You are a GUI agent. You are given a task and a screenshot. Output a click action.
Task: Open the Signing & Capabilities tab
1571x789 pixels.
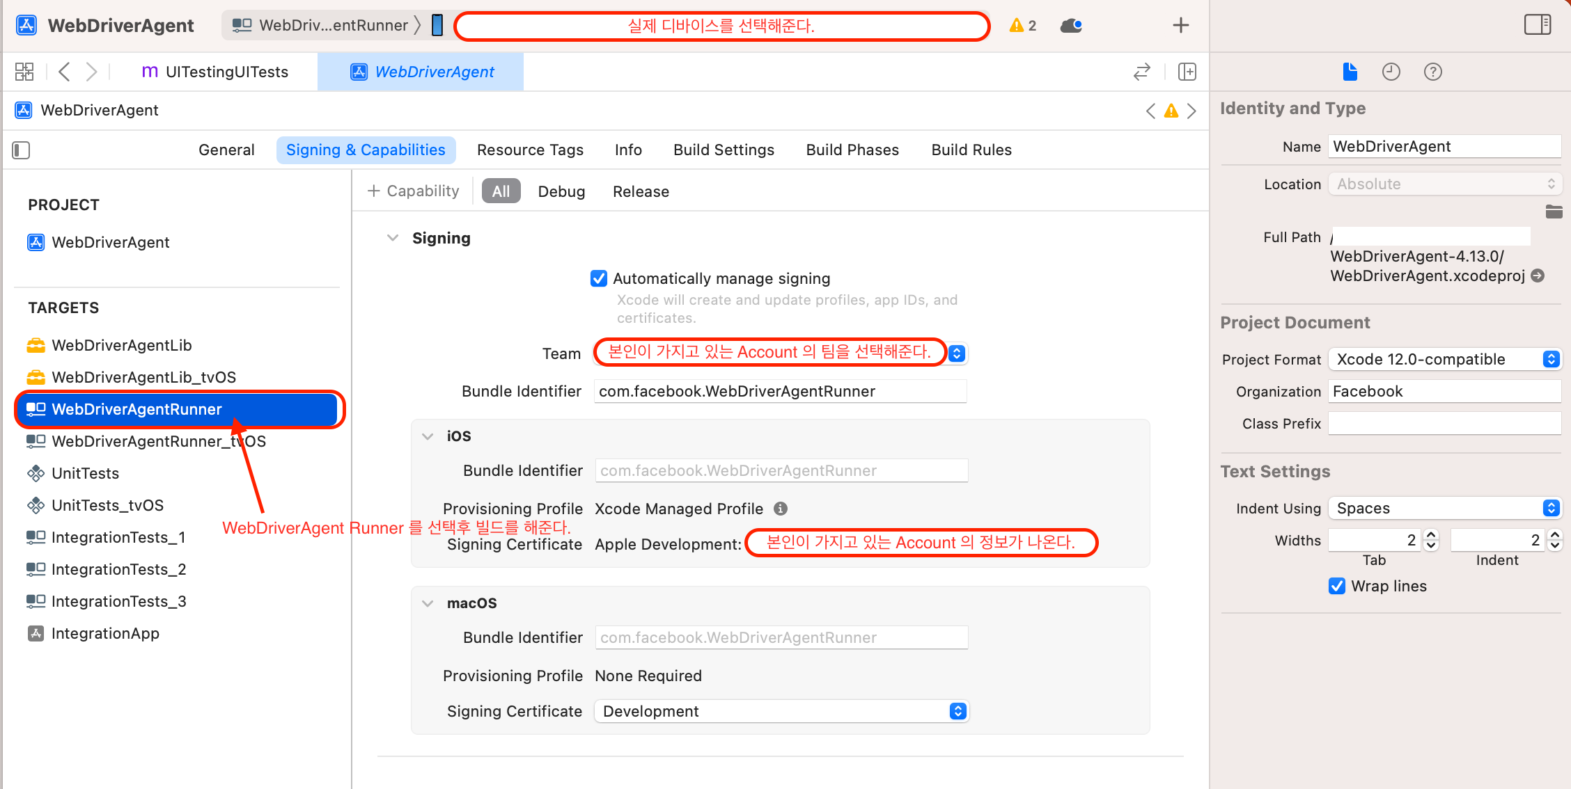tap(366, 150)
